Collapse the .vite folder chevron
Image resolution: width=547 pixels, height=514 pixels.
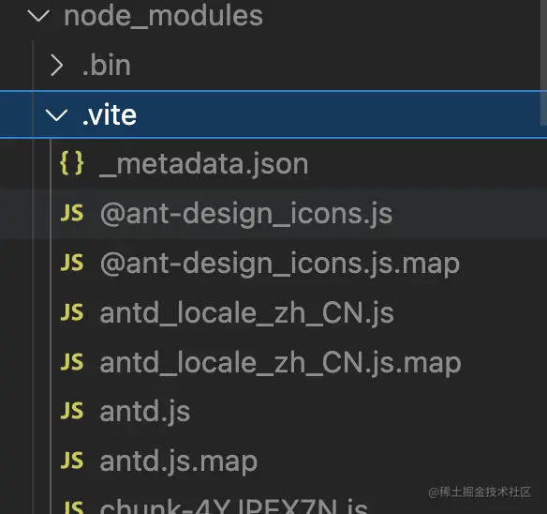(56, 115)
